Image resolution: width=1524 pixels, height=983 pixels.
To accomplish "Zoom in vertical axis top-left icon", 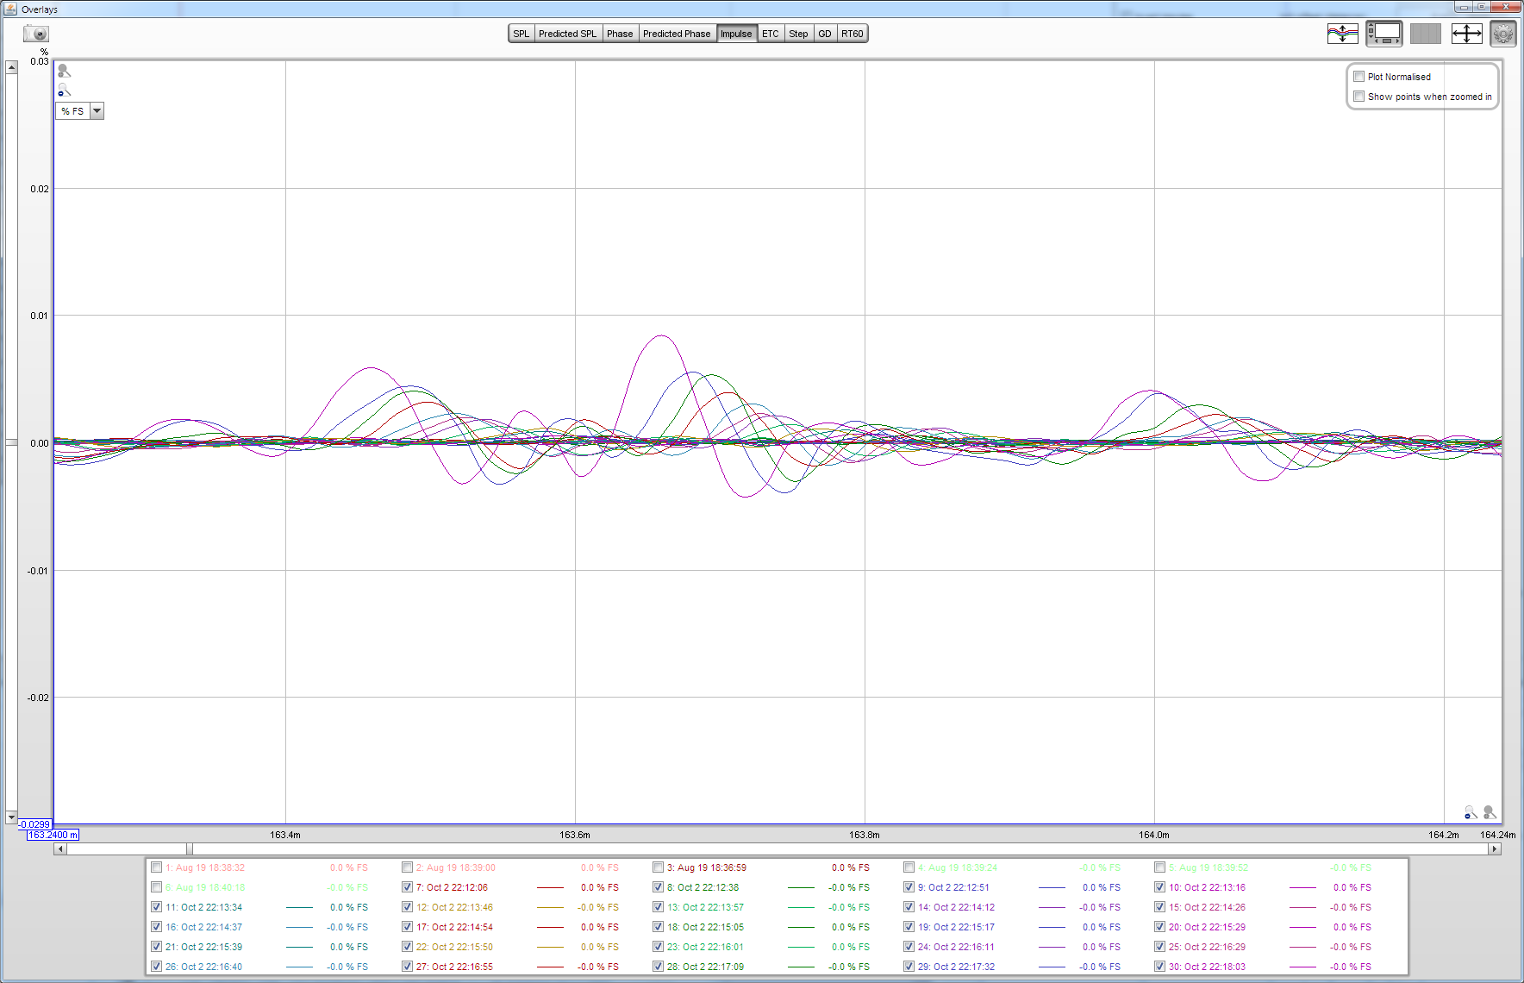I will 64,71.
